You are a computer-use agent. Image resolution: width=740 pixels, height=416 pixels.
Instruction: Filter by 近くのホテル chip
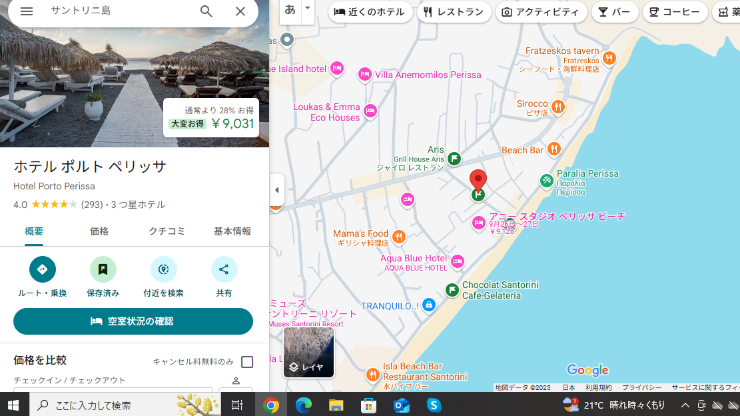point(371,12)
